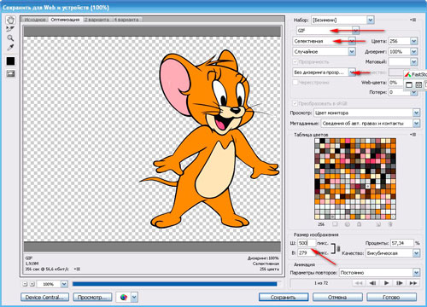
Task: Click the link icon constraining width and height
Action: 338,249
